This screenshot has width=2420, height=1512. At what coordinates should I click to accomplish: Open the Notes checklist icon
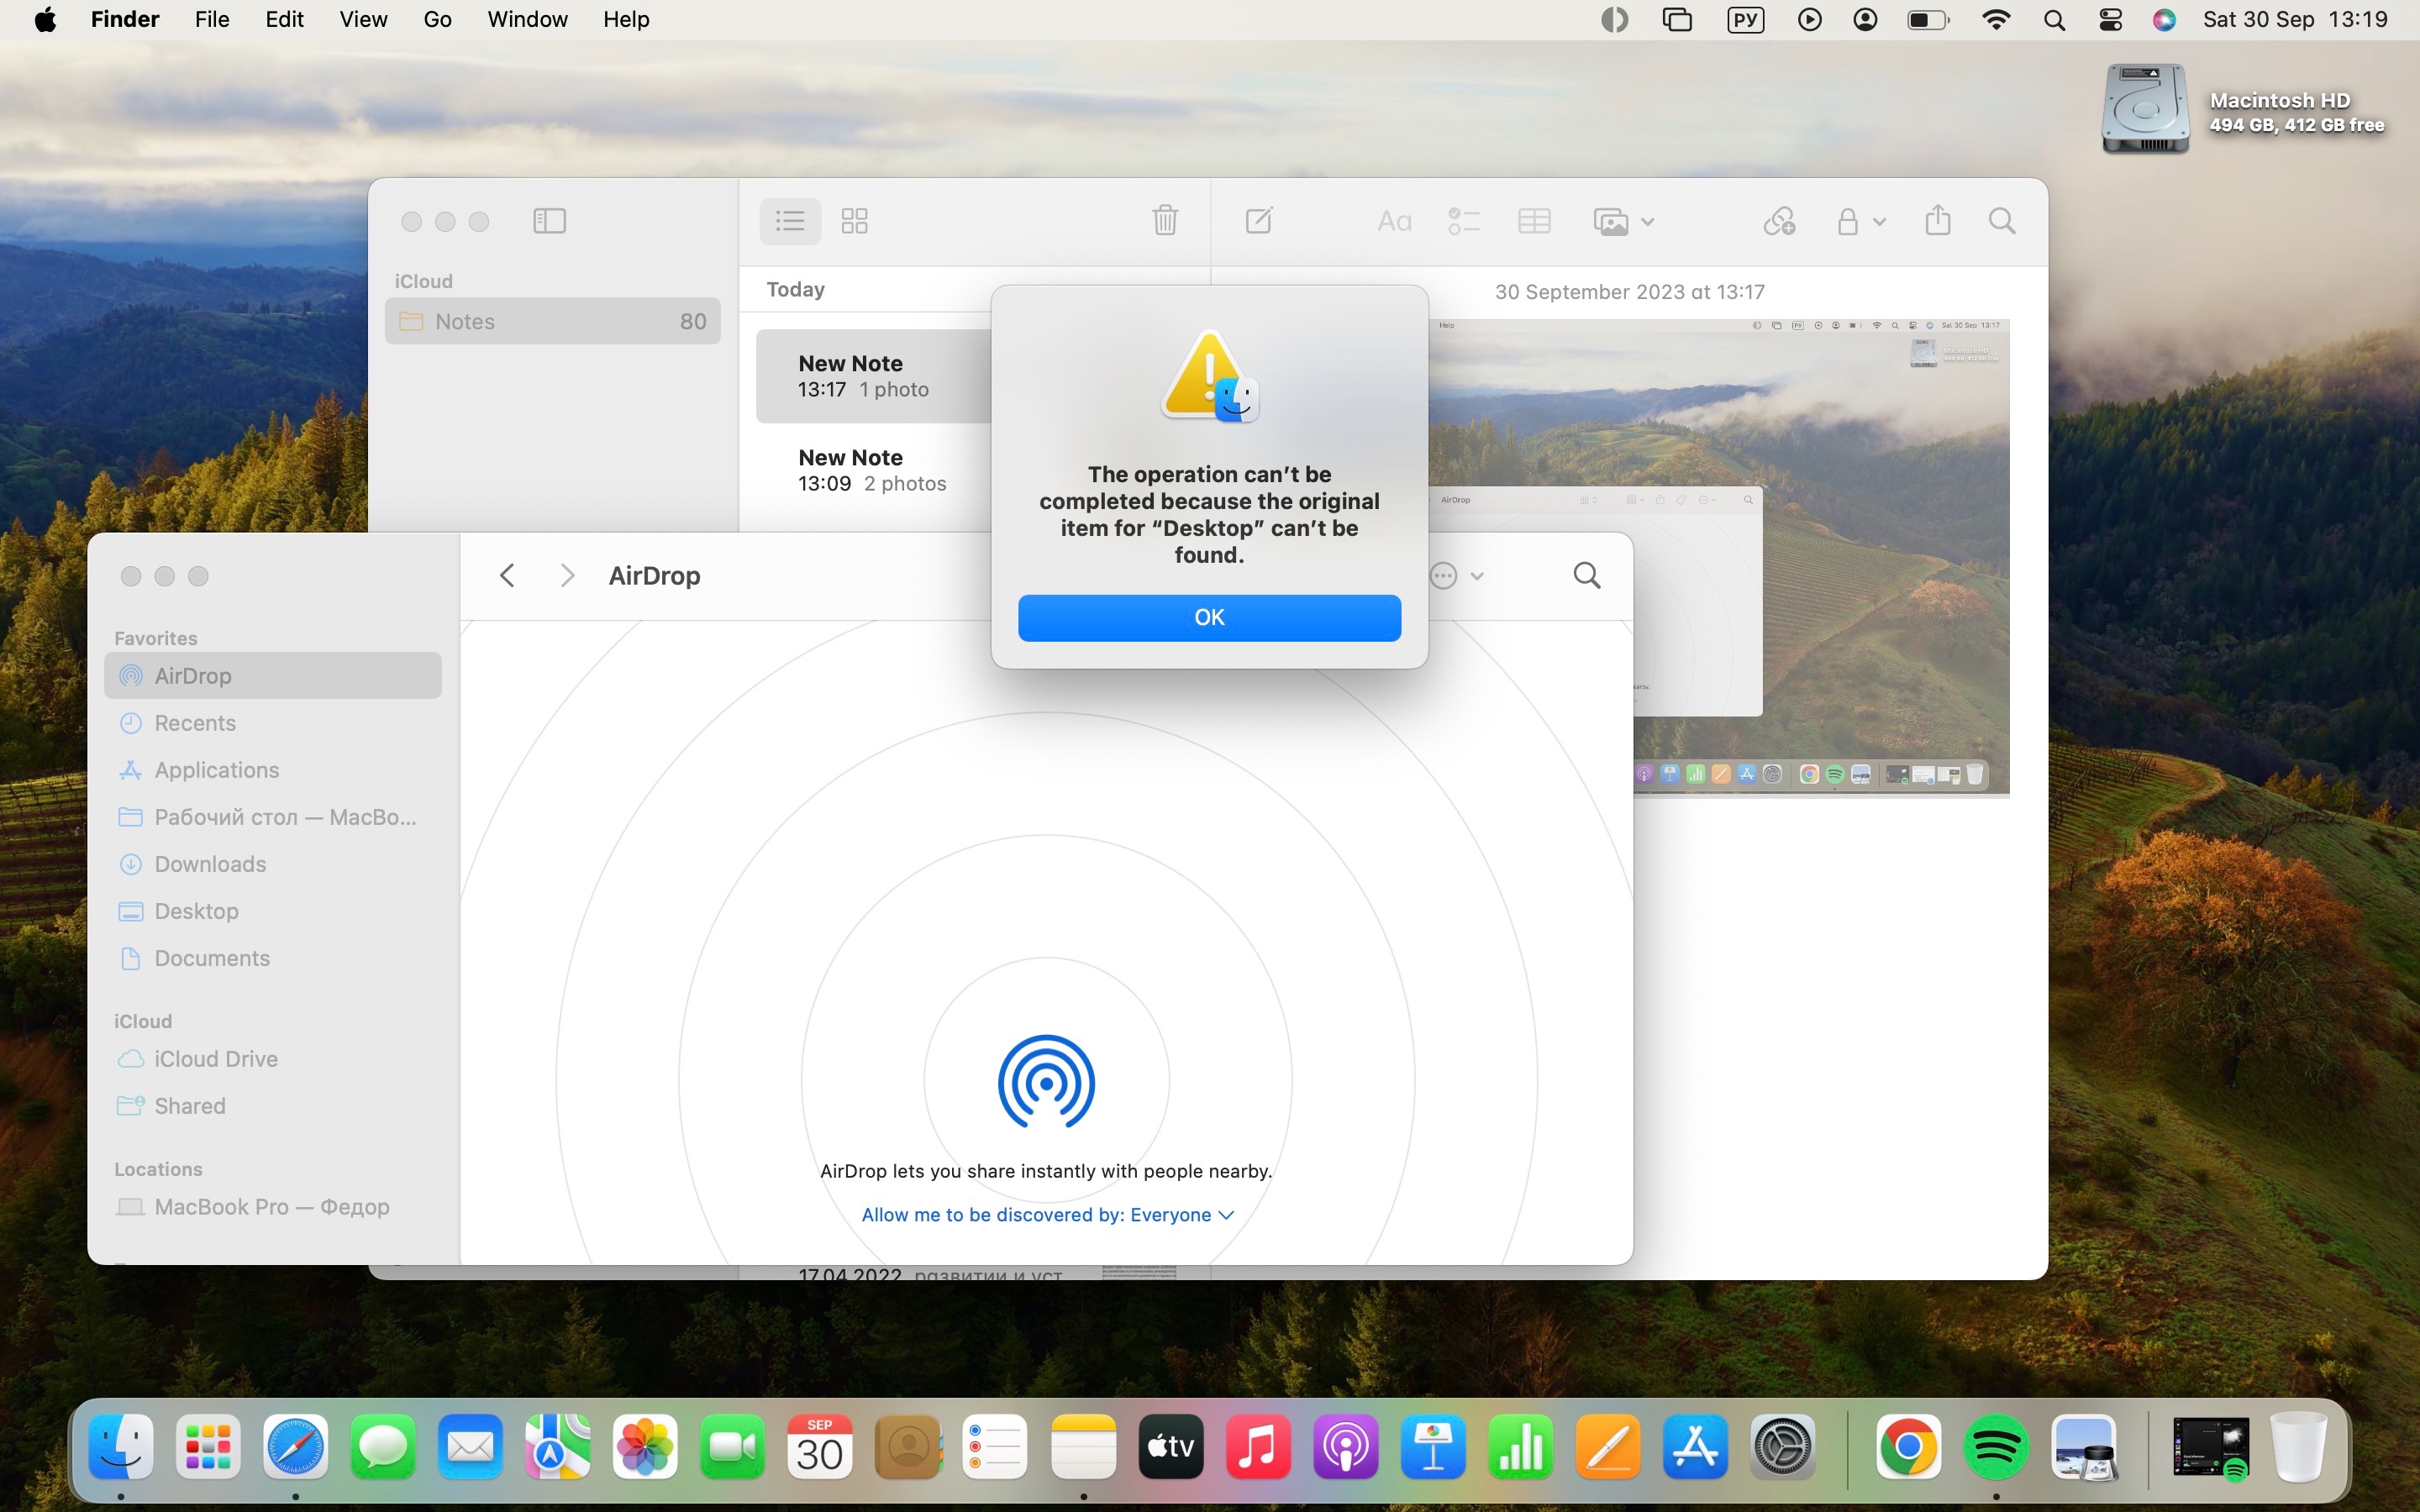(1463, 221)
